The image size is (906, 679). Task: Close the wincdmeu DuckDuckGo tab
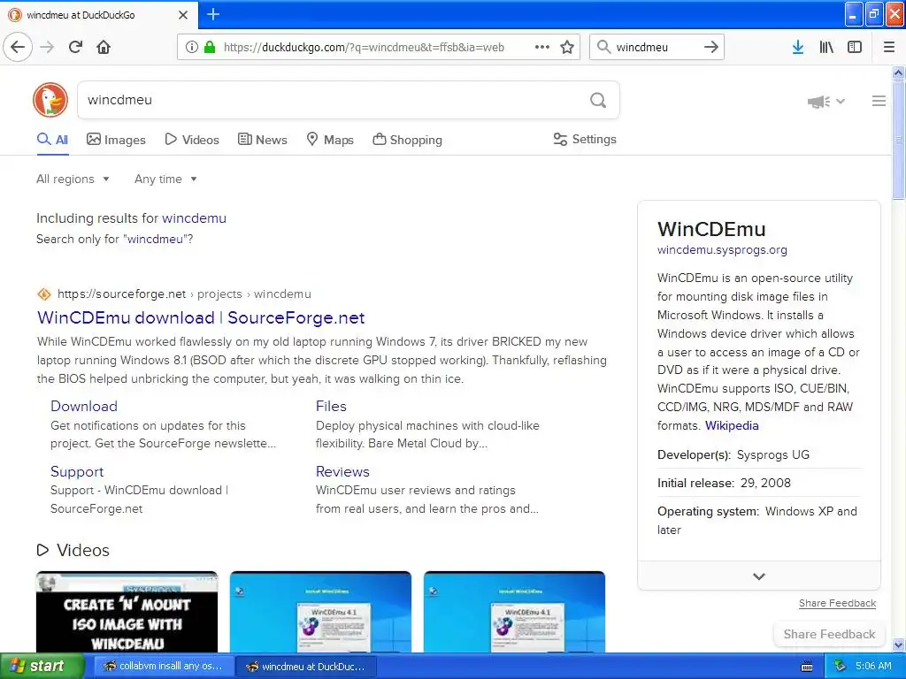(x=183, y=15)
